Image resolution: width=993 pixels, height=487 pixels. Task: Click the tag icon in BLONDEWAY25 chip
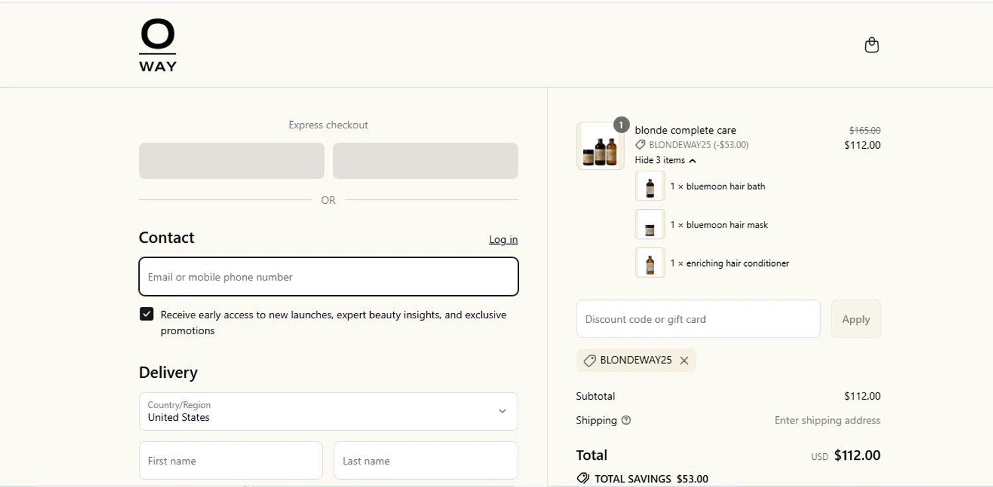point(589,361)
